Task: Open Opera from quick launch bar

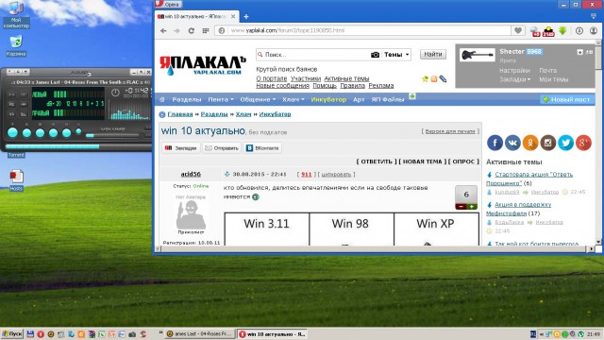Action: 41,334
